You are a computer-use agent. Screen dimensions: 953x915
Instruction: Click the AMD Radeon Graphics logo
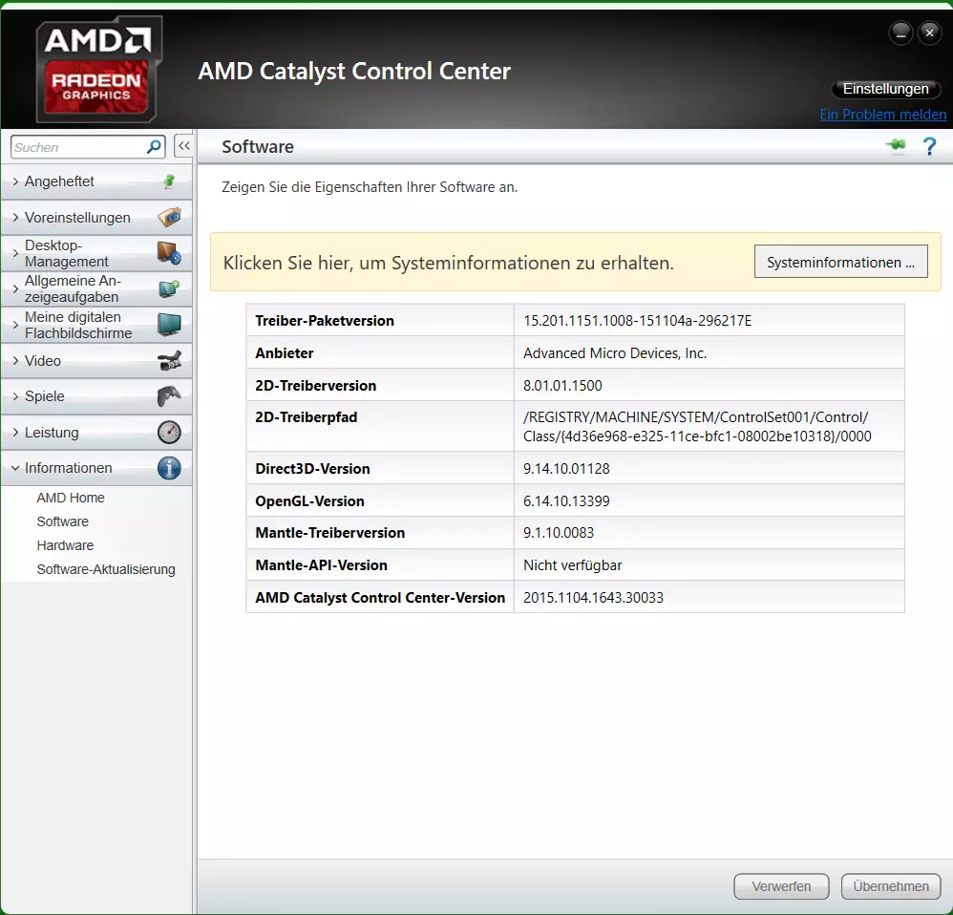[98, 69]
